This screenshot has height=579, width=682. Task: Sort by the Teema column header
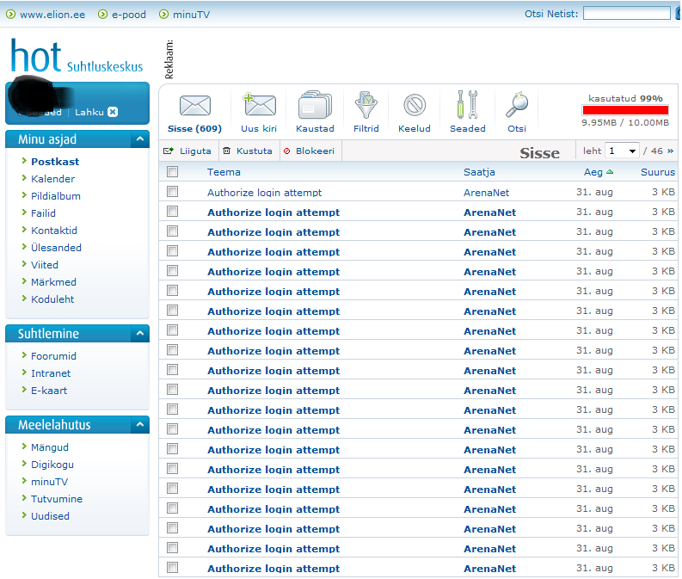(224, 172)
